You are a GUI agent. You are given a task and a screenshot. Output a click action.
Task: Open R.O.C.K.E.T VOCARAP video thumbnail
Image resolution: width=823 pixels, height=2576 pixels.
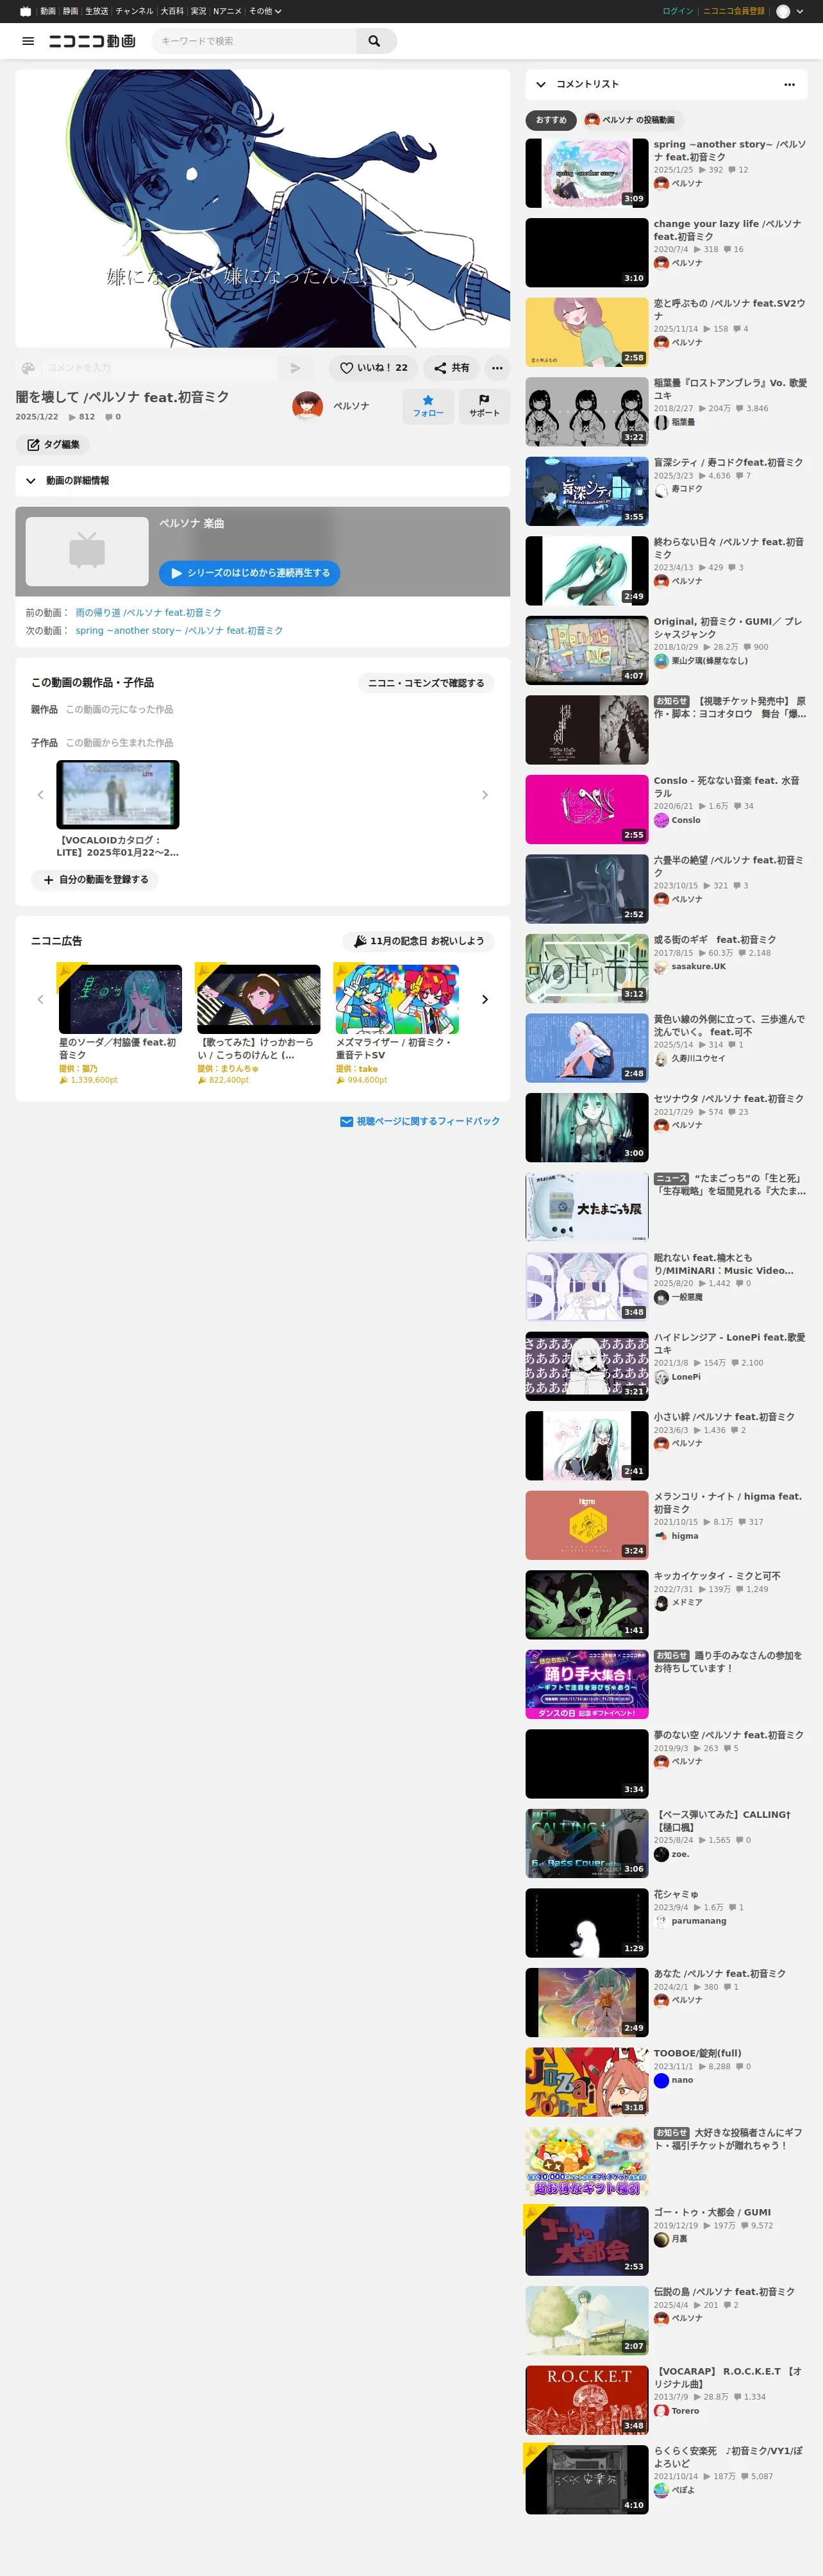587,2399
